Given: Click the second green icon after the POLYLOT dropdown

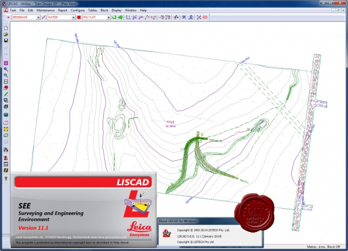Looking at the screenshot, I should (x=120, y=17).
